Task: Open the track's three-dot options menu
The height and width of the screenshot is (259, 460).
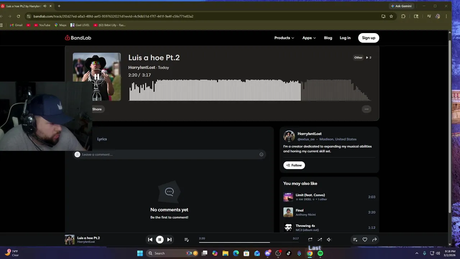Action: 366,109
